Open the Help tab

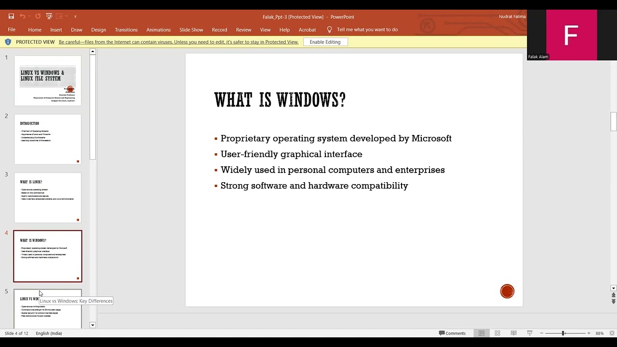click(x=284, y=29)
